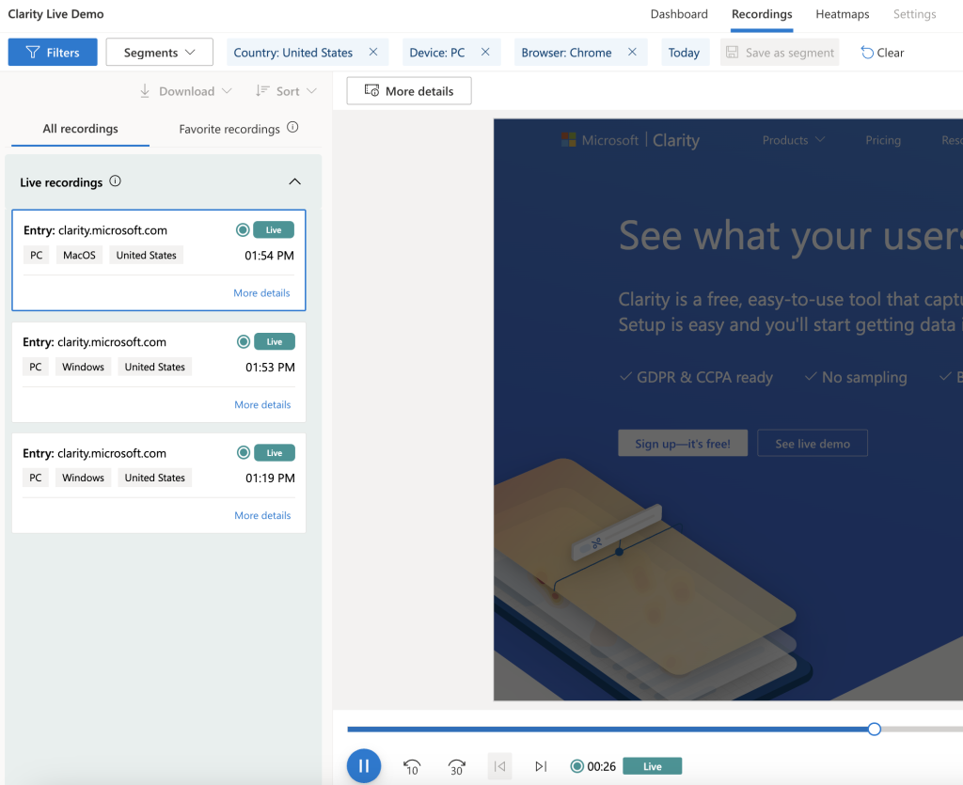Pause the recording playback
The image size is (963, 785).
[x=364, y=766]
